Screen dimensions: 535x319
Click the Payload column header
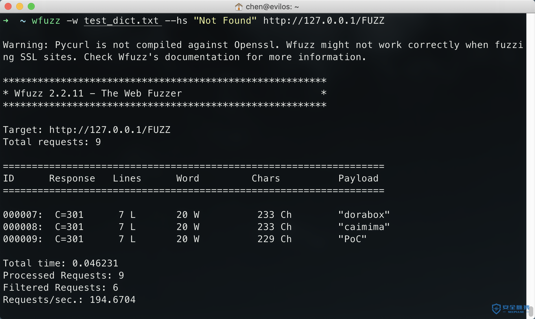tap(358, 178)
